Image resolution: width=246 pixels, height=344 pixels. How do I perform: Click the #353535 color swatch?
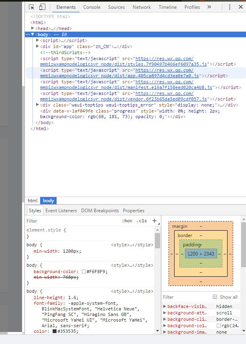click(55, 331)
